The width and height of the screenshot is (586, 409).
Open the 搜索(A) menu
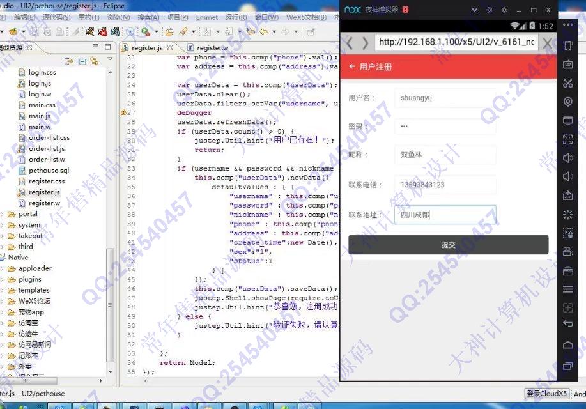point(148,17)
